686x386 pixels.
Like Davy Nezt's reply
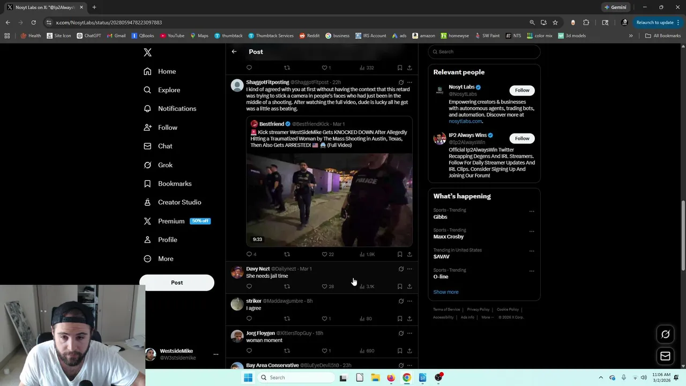324,286
